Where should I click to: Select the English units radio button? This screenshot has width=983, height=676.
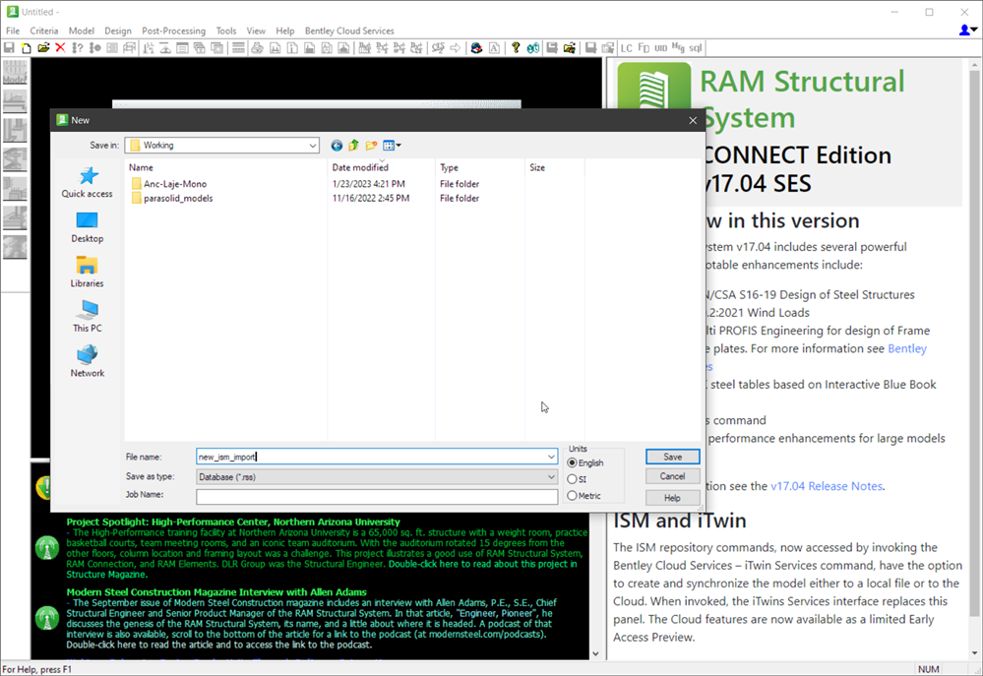coord(572,462)
